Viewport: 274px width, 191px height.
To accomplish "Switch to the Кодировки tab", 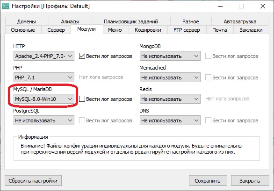I will 148,30.
